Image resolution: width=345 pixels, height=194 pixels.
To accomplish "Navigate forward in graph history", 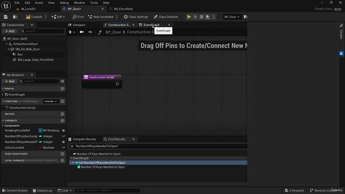I will pyautogui.click(x=90, y=32).
